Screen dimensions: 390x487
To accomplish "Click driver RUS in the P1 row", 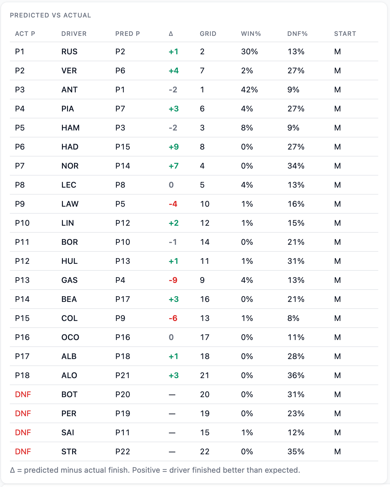I will click(x=69, y=51).
